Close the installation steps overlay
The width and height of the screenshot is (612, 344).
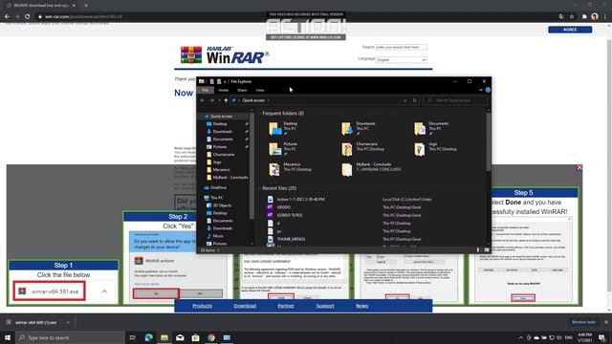pos(579,167)
